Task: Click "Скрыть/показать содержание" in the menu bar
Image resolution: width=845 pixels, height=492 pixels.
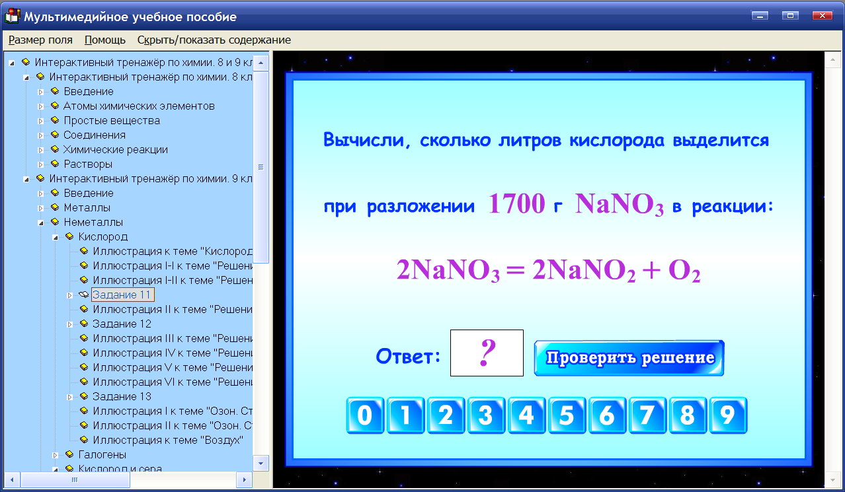Action: click(x=213, y=40)
